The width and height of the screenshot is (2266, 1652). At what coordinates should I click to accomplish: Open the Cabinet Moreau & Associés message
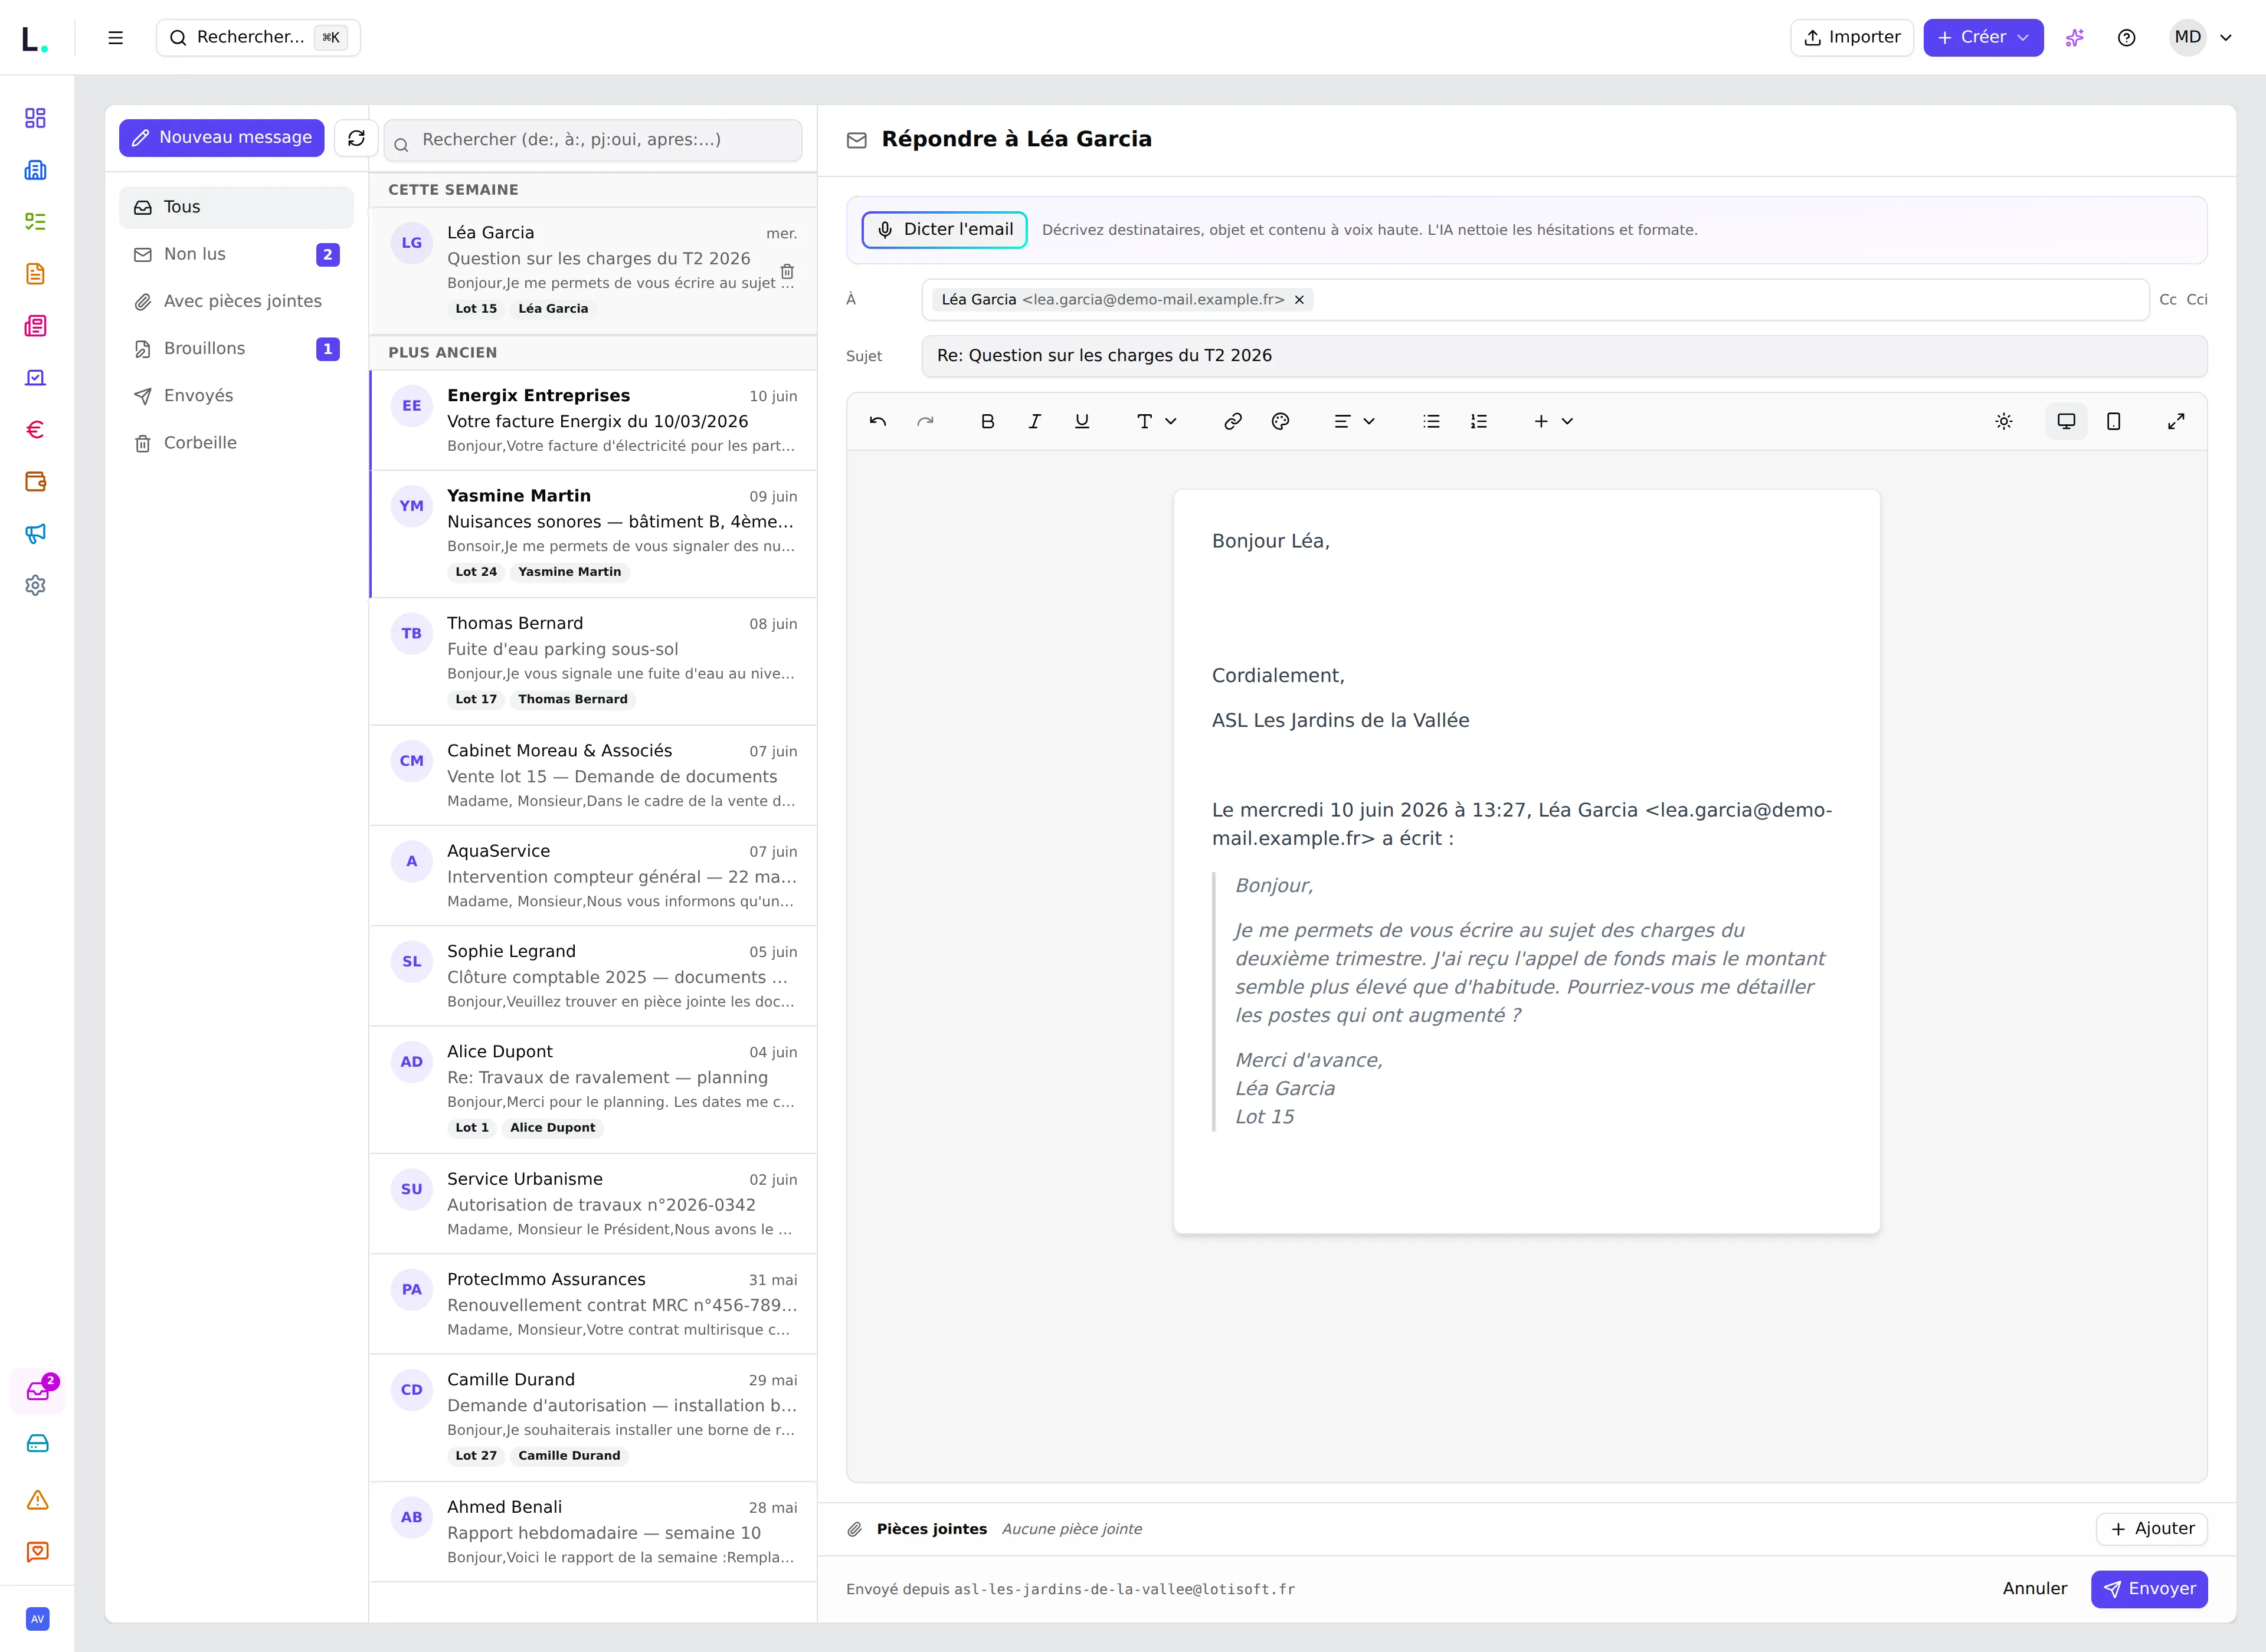[593, 775]
